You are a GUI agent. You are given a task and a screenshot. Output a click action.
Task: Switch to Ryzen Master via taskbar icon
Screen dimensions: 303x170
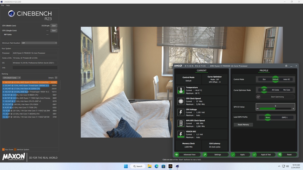point(170,166)
